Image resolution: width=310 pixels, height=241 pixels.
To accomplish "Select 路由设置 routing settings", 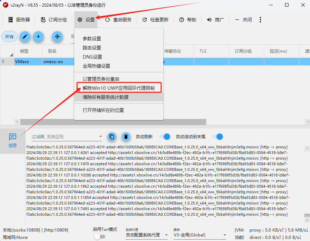I will pyautogui.click(x=119, y=48).
